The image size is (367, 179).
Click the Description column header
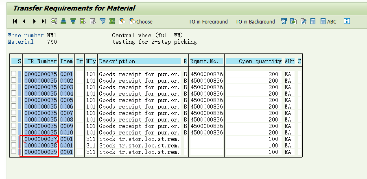[140, 61]
